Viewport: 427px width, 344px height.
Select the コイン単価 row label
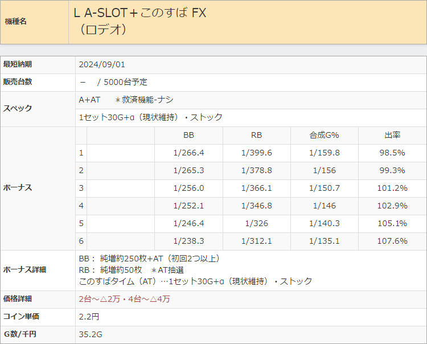pos(21,317)
